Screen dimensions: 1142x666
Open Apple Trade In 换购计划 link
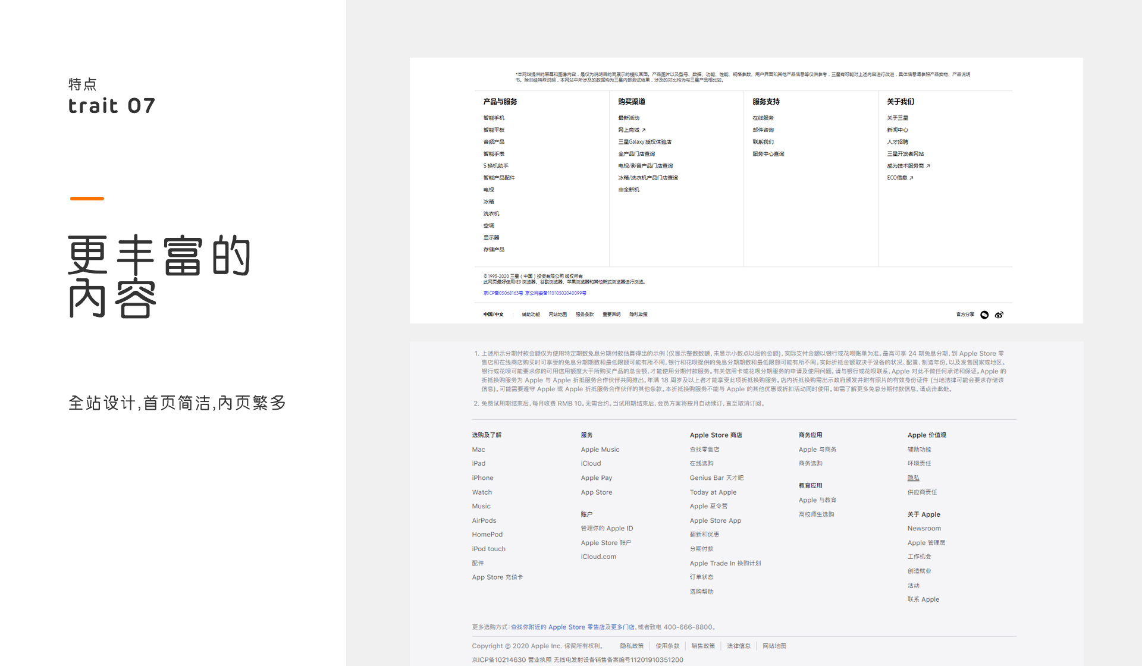[725, 563]
